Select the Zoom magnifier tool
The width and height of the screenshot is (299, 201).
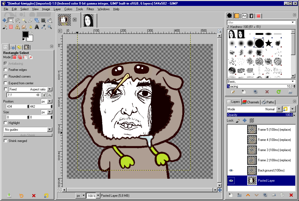click(50, 27)
